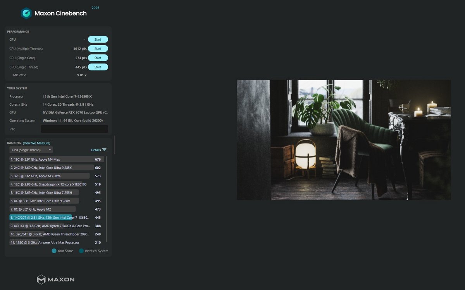Image resolution: width=465 pixels, height=290 pixels.
Task: Click the 13th Gen Intel Core i7-13650HX processor text
Action: 67,96
